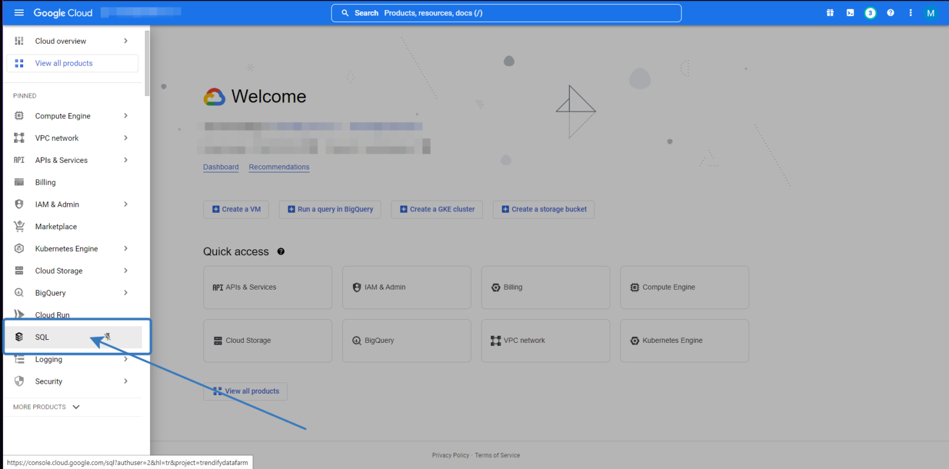
Task: Open the Dashboard tab link
Action: click(x=221, y=167)
